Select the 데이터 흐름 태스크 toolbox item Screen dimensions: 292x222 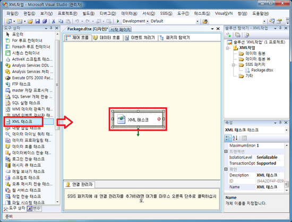29,147
